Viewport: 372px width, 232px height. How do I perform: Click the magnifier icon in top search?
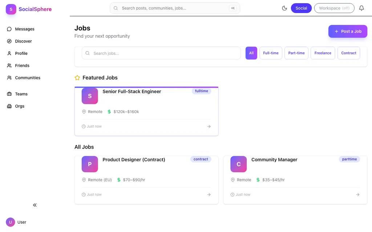pyautogui.click(x=116, y=8)
